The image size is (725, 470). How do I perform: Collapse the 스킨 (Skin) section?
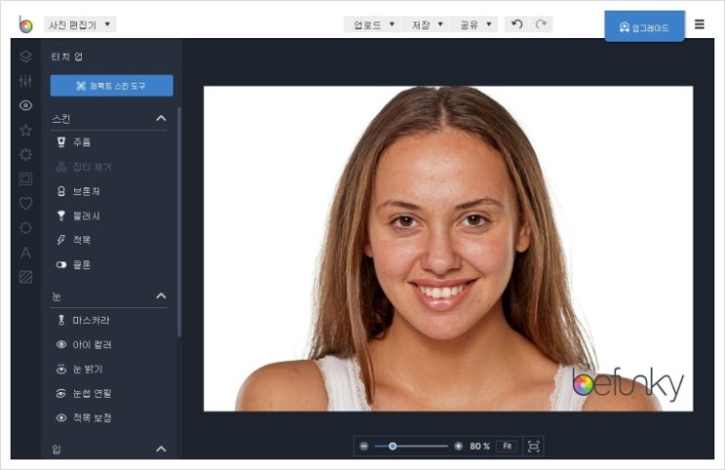161,118
